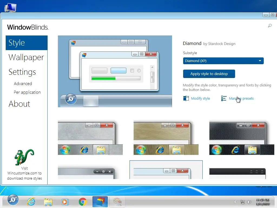Open the Computer desktop icon

(11, 8)
